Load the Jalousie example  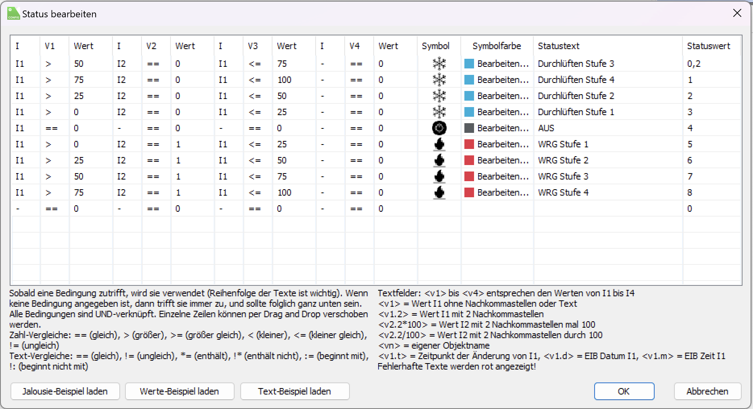click(x=65, y=391)
